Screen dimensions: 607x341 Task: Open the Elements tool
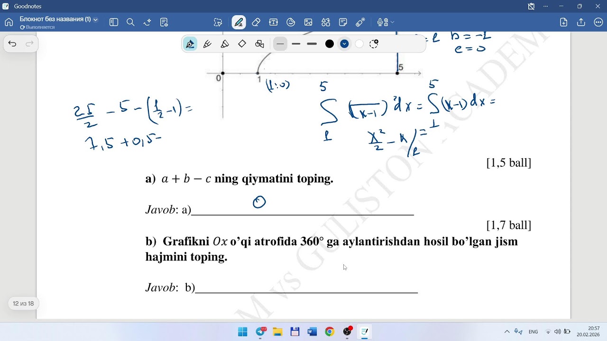[326, 22]
